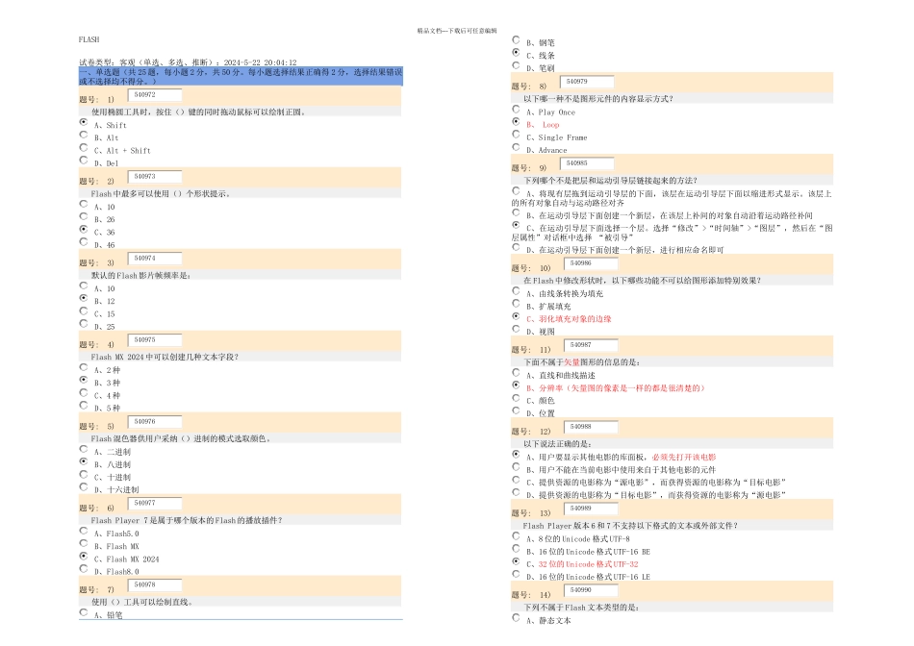This screenshot has height=646, width=914.
Task: Pick the red UTF-32 radio option
Action: [516, 561]
